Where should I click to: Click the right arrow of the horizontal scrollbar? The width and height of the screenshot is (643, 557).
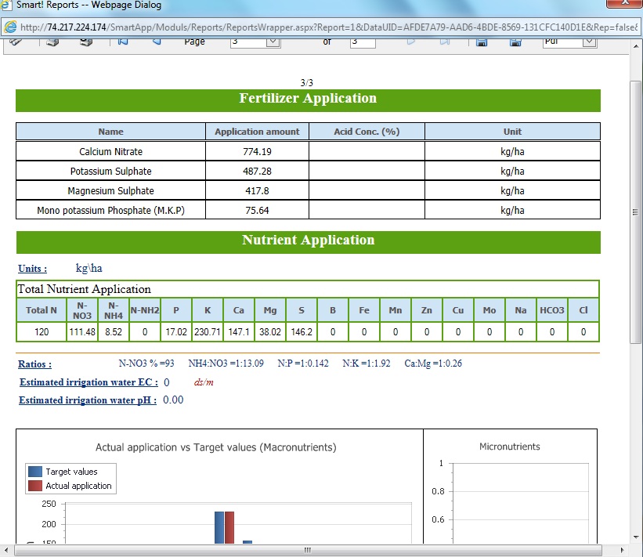tap(622, 550)
